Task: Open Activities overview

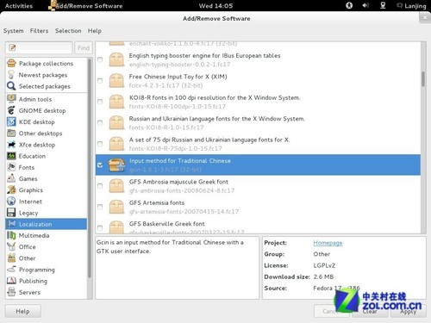Action: 19,6
